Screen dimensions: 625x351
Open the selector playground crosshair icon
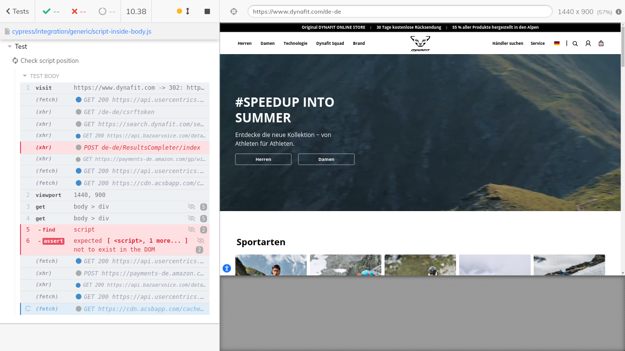point(233,11)
